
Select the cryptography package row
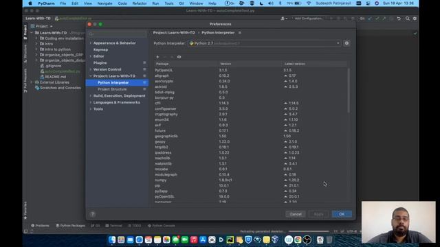coord(250,115)
